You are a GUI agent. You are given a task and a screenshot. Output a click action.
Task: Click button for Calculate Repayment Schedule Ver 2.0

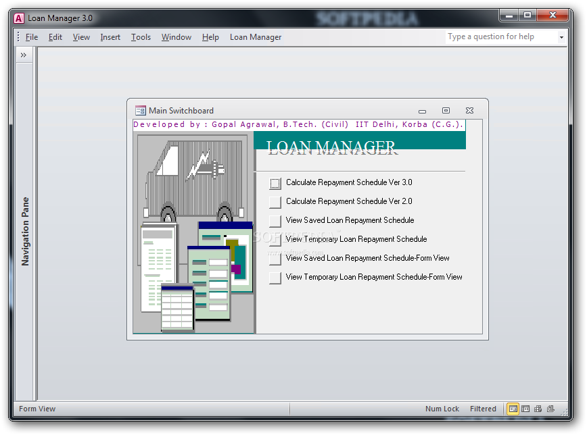(275, 202)
